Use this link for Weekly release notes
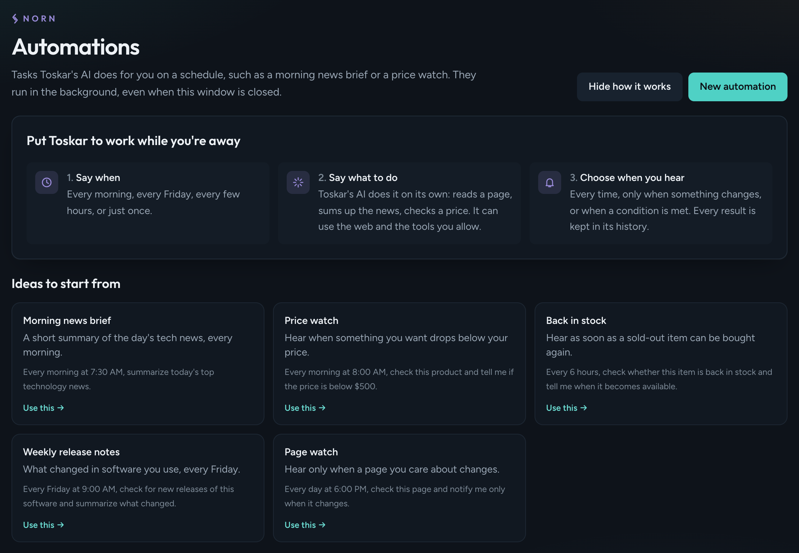Viewport: 799px width, 553px height. (43, 525)
